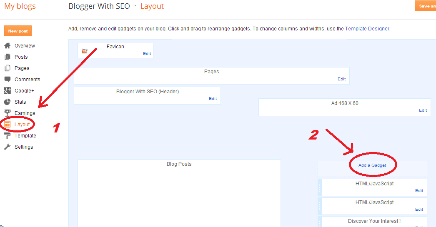Click the Save arrangement button
Image resolution: width=436 pixels, height=227 pixels.
coord(426,6)
